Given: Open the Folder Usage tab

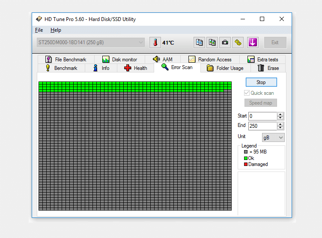Looking at the screenshot, I should coord(225,68).
